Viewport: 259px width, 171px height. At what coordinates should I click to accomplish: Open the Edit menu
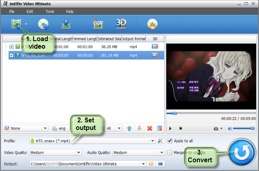(30, 12)
